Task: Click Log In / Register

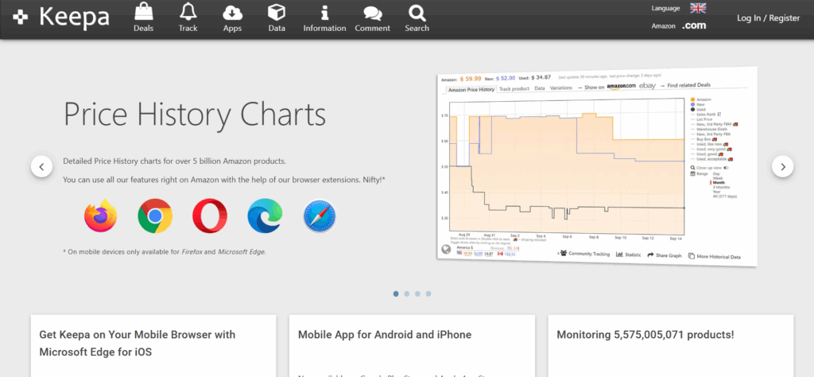Action: [x=769, y=18]
